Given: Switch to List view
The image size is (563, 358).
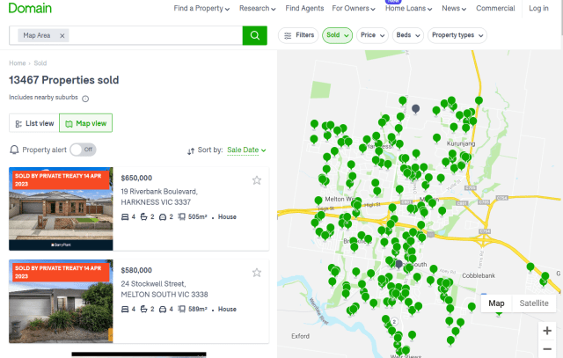Looking at the screenshot, I should pyautogui.click(x=34, y=123).
